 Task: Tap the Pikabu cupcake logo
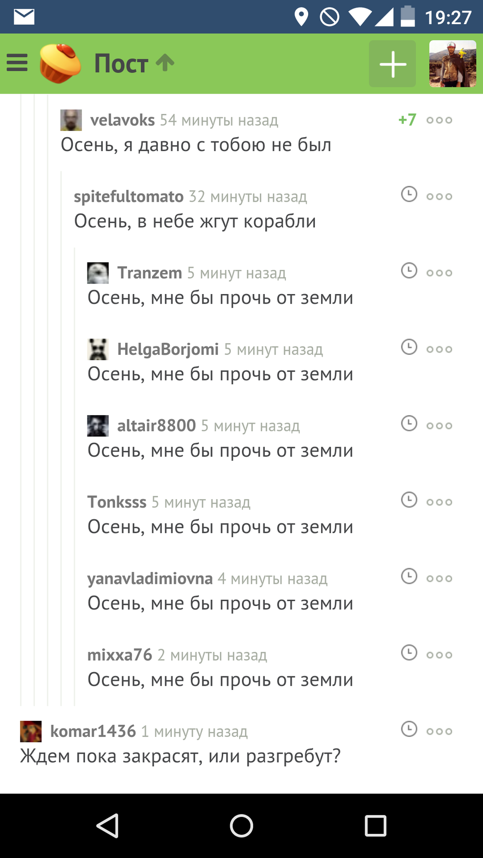pyautogui.click(x=60, y=63)
